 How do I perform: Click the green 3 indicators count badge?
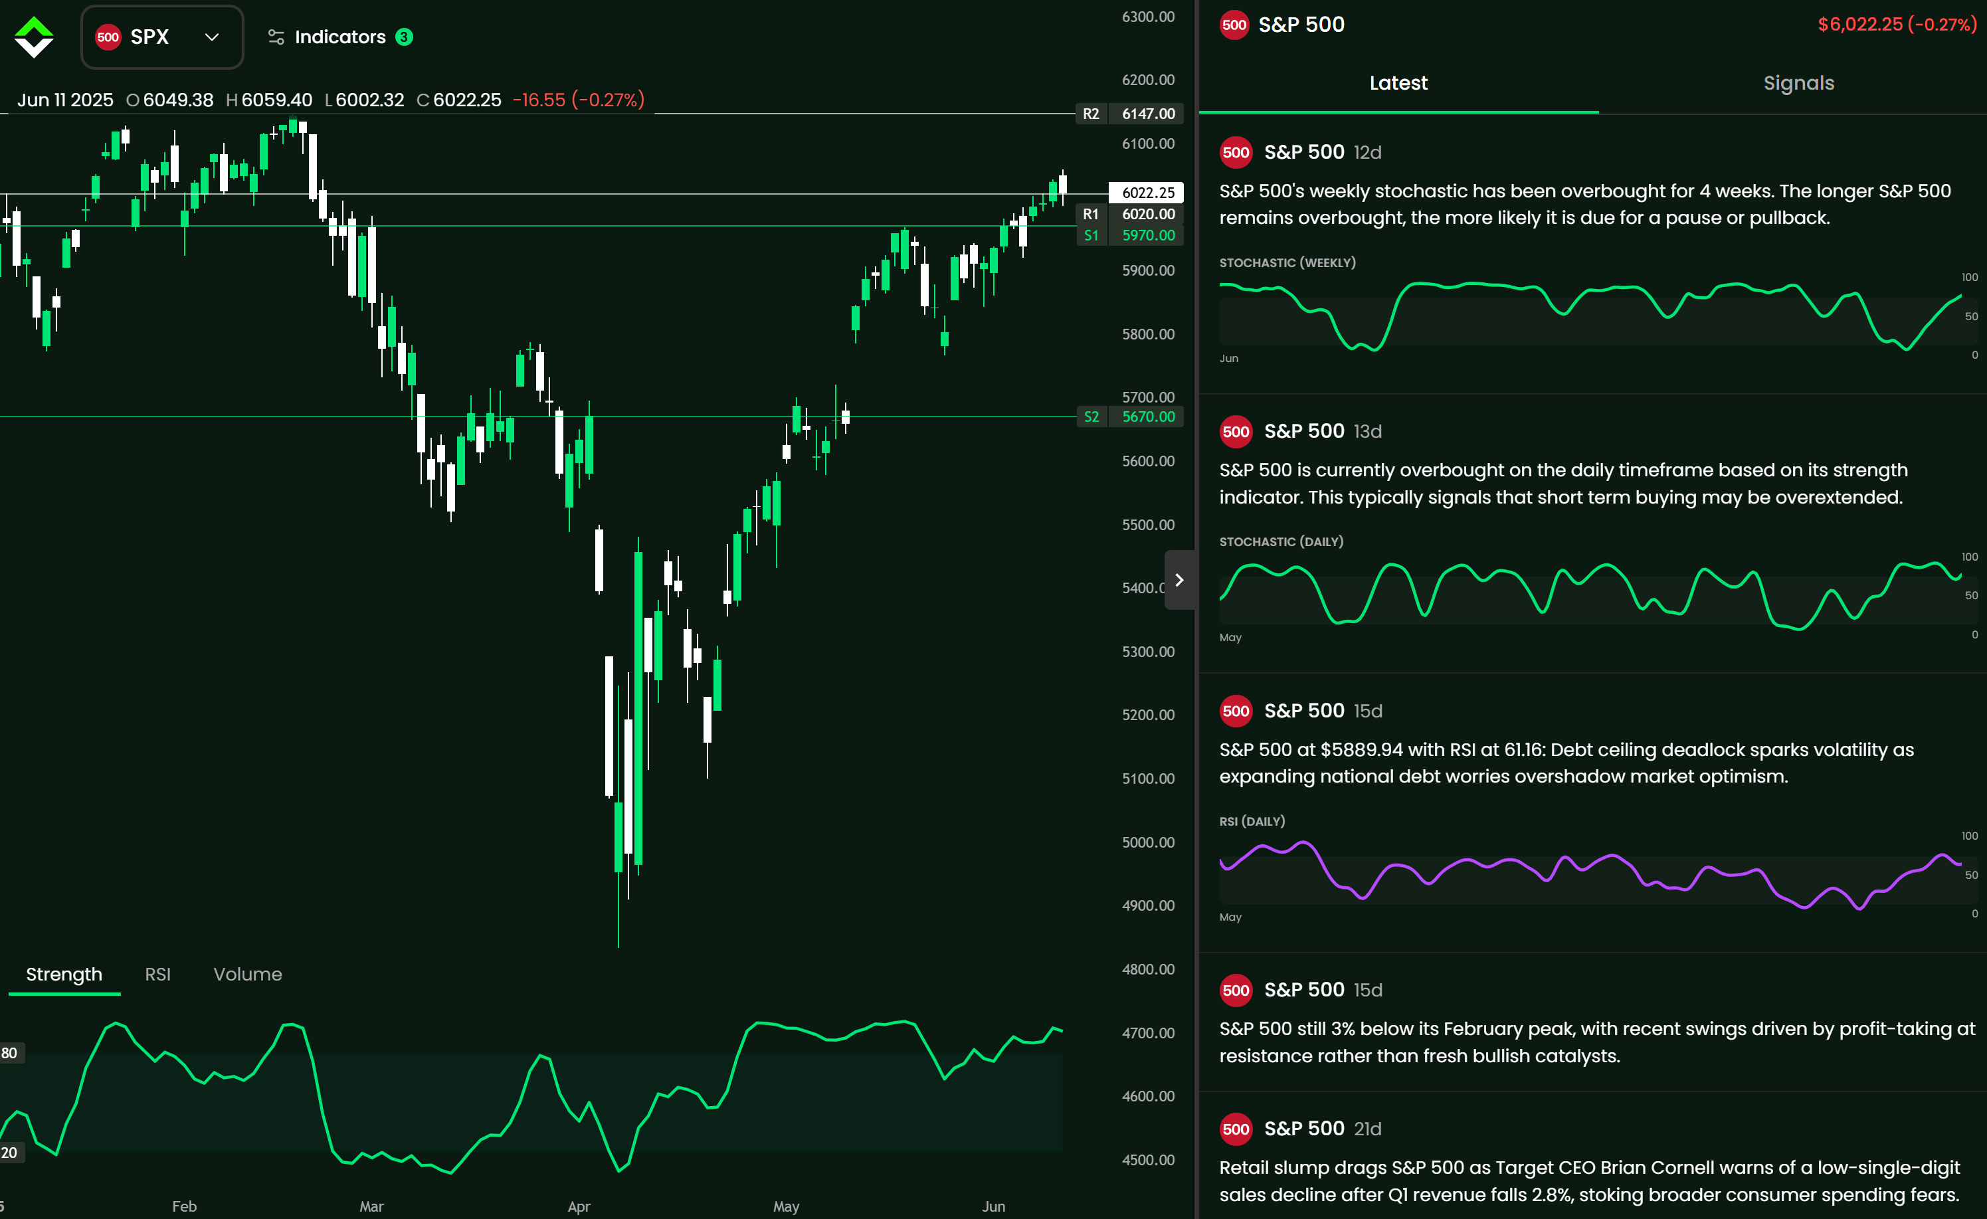pyautogui.click(x=404, y=37)
